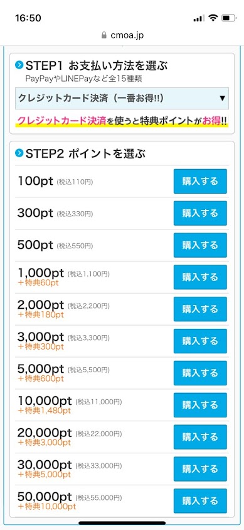Open the クレジットカード決済 payment method dropdown
The height and width of the screenshot is (530, 244).
(122, 98)
